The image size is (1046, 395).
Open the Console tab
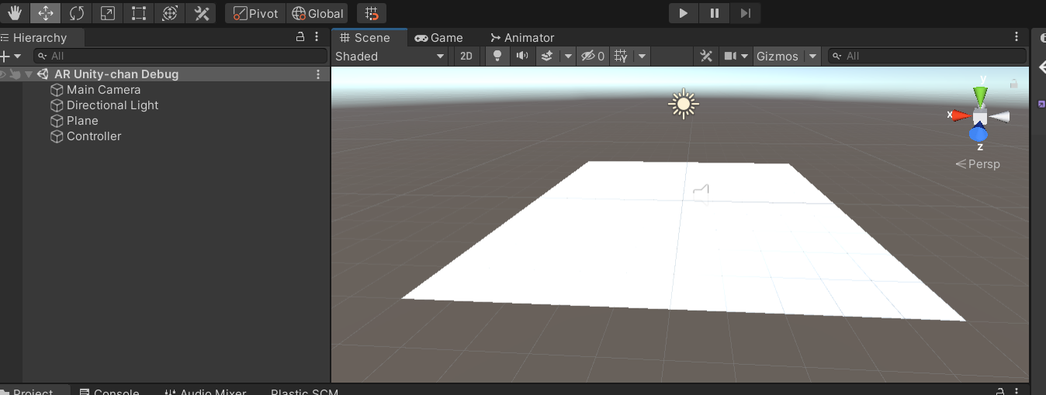(109, 390)
